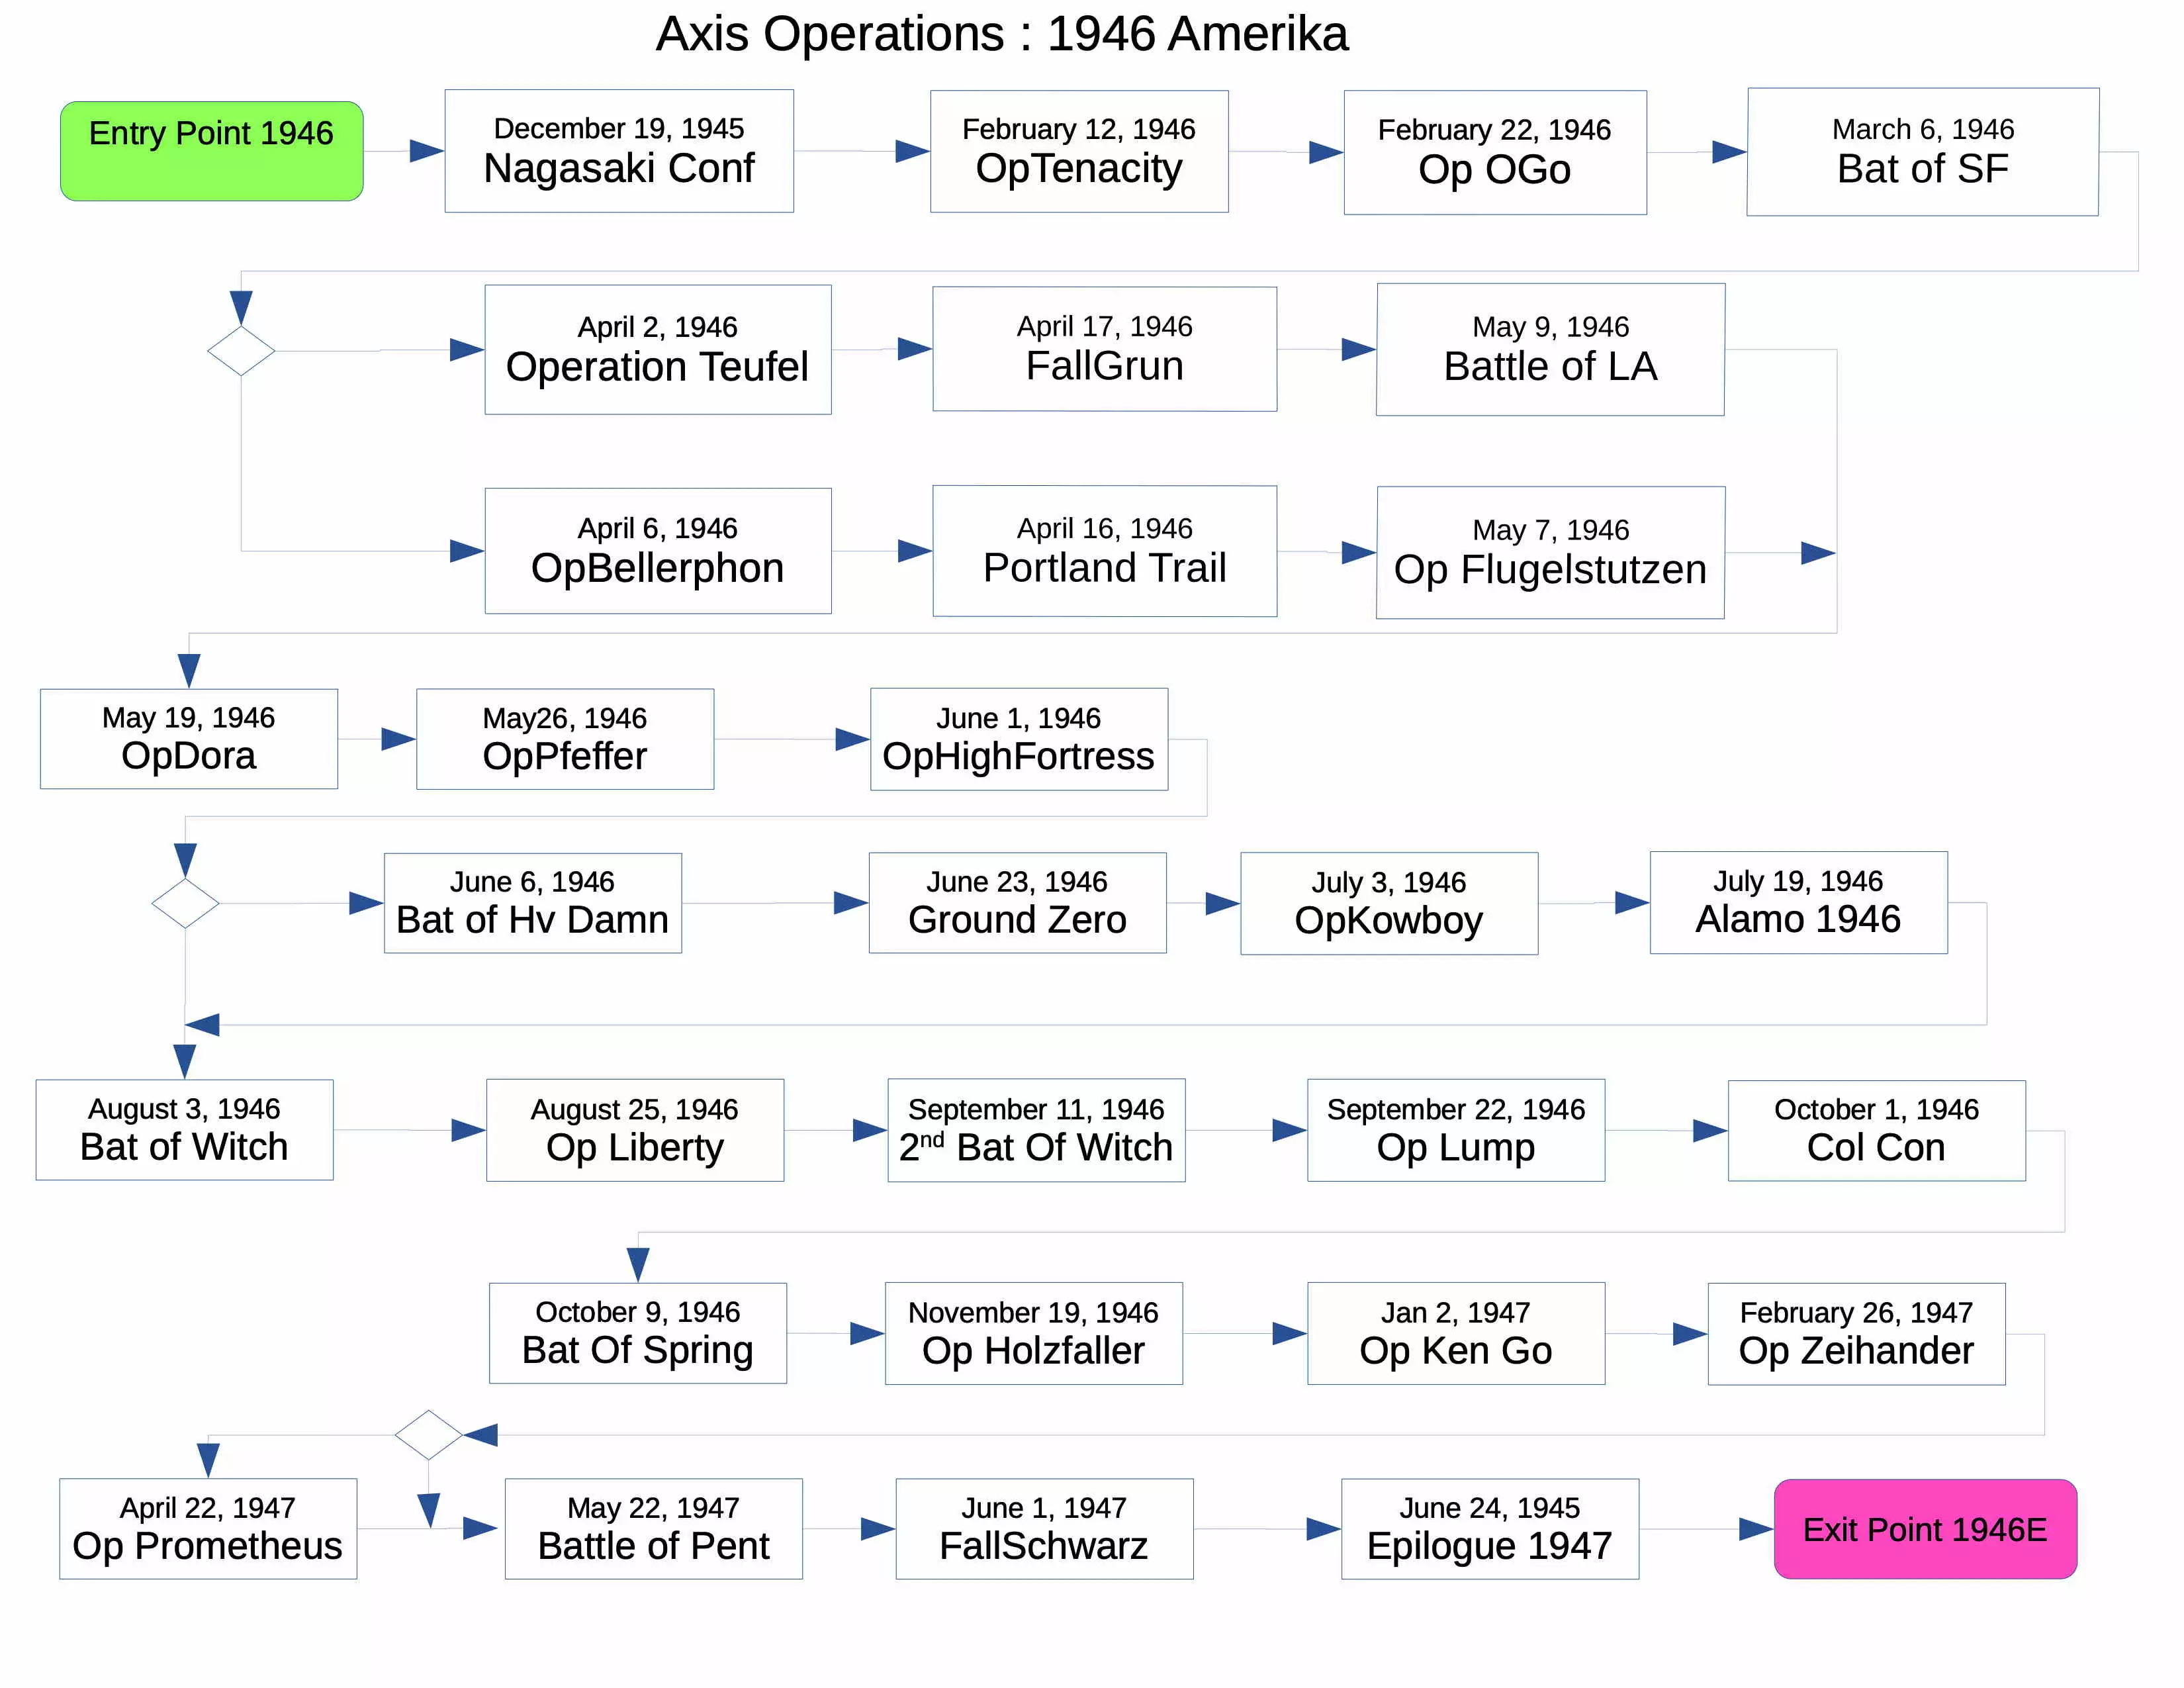This screenshot has height=1688, width=2184.
Task: Select the Nagasaki Conf node
Action: [x=619, y=151]
